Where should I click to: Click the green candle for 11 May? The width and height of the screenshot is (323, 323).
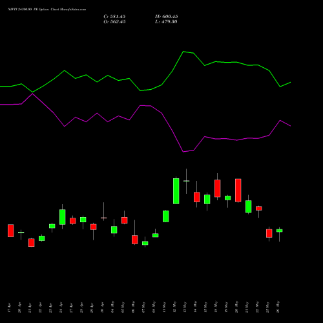166,216
